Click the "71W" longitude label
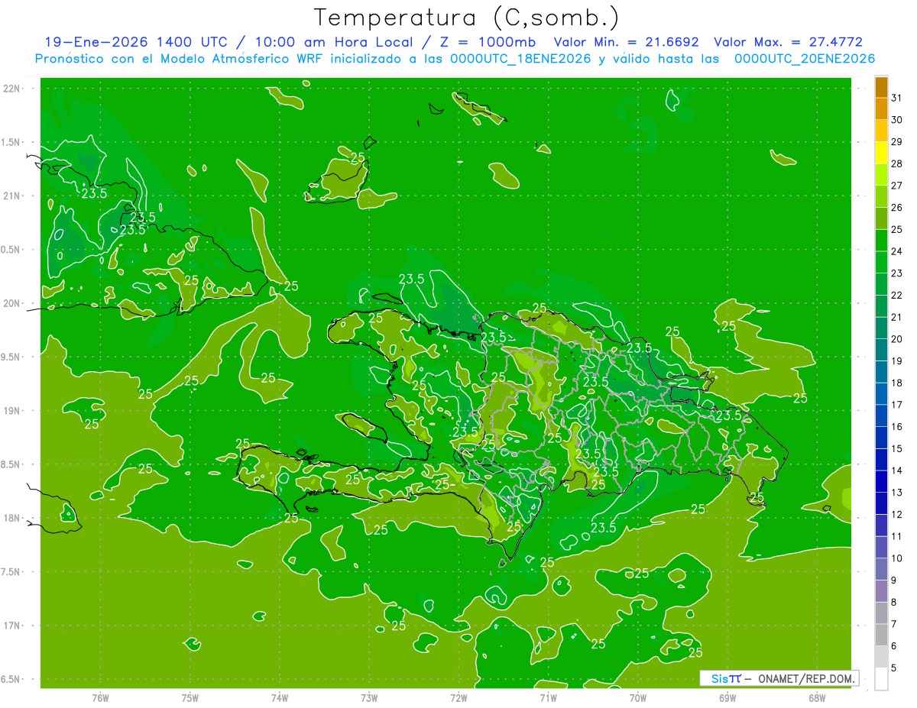 coord(548,697)
